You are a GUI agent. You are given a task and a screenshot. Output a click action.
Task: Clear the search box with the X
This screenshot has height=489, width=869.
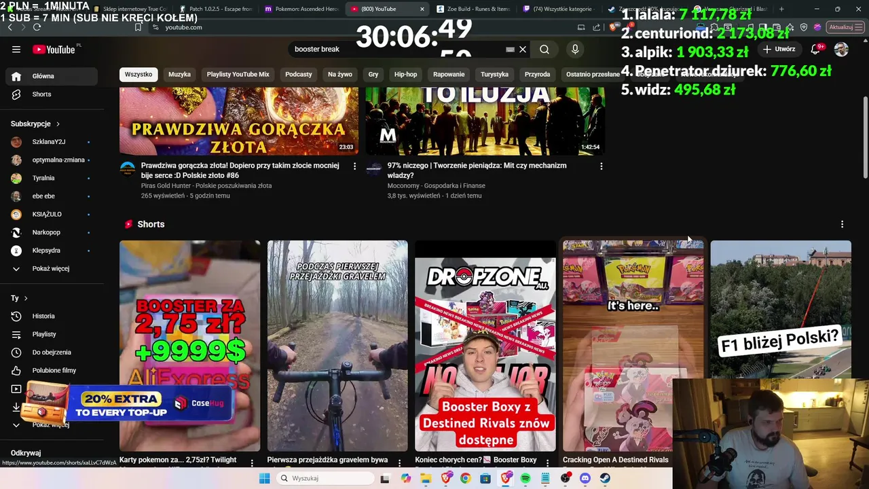coord(523,49)
